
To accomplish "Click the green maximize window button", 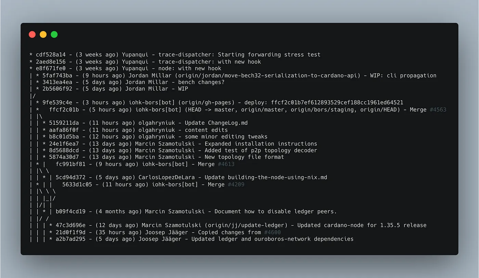I will pos(54,34).
